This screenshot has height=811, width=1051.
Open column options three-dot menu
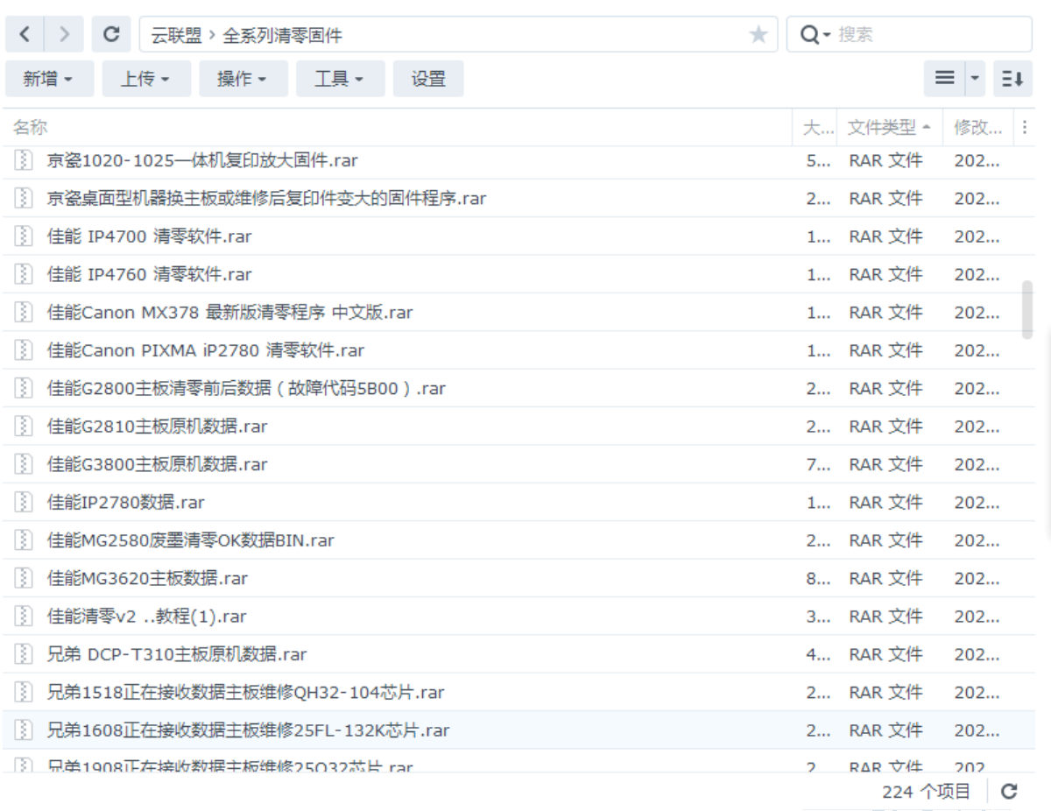point(1024,128)
